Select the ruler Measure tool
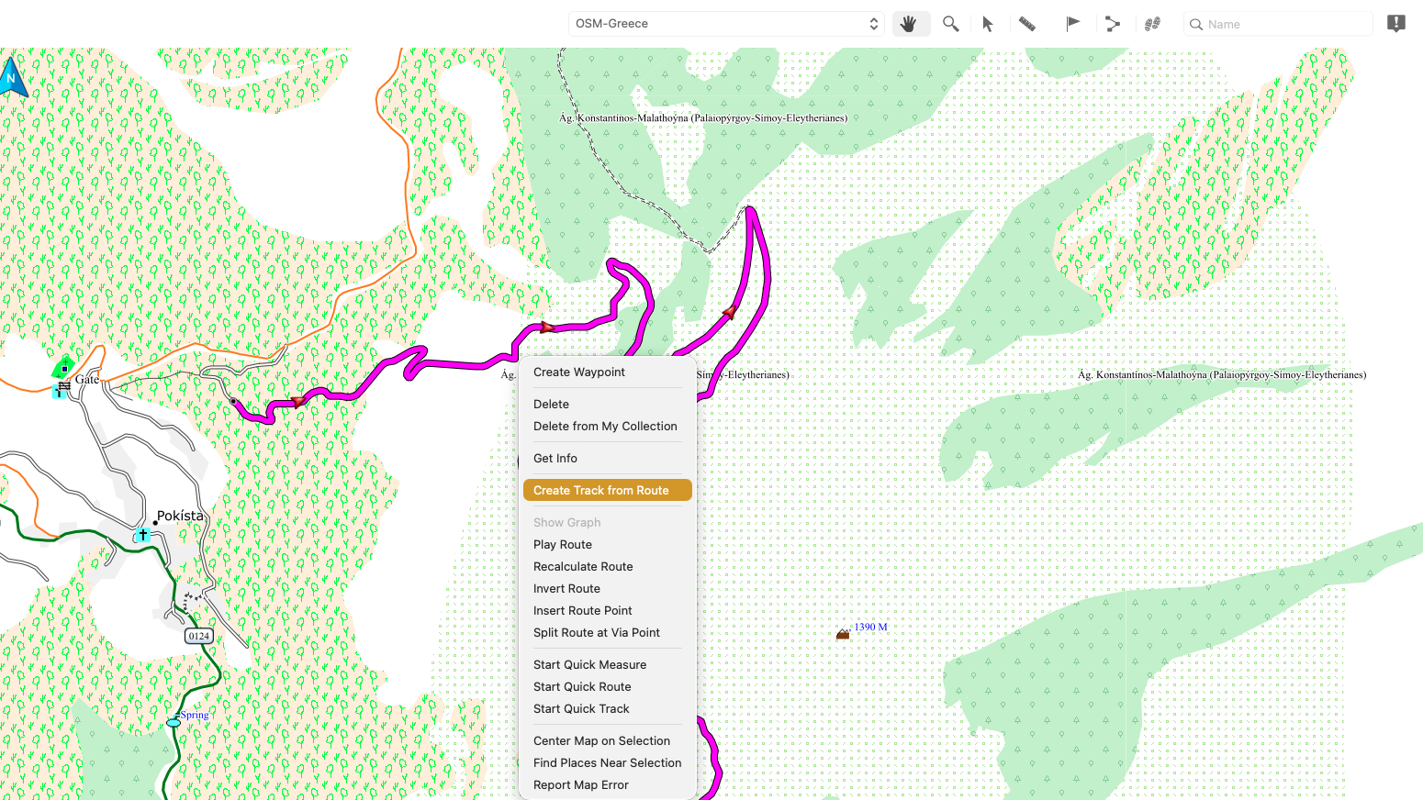The width and height of the screenshot is (1423, 800). [1027, 24]
